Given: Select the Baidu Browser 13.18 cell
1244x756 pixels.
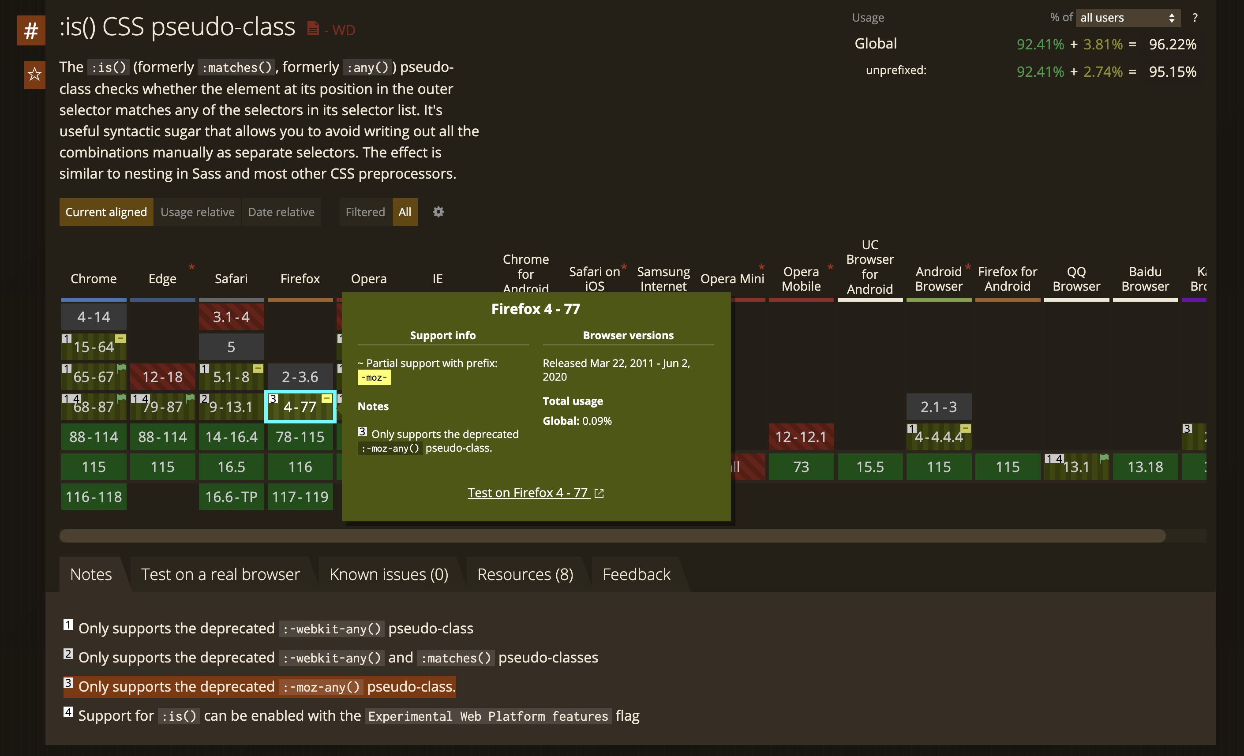Looking at the screenshot, I should [1145, 467].
